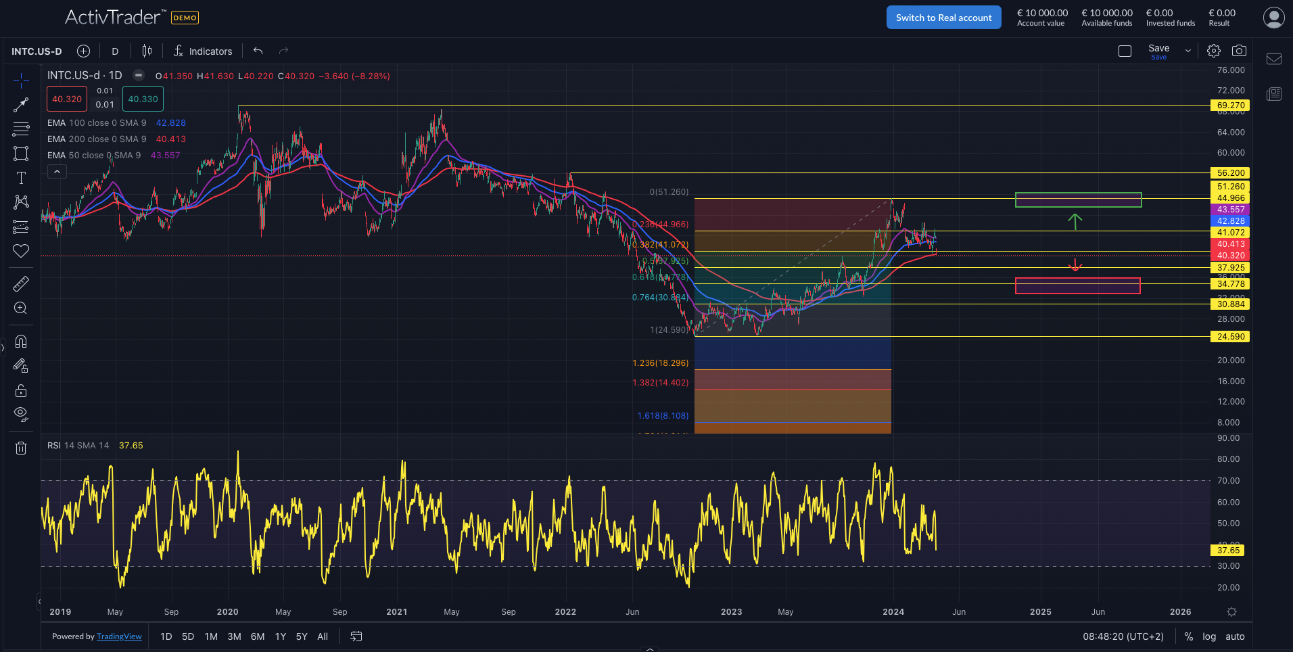This screenshot has height=652, width=1293.
Task: Select the trend line drawing tool
Action: [x=21, y=105]
